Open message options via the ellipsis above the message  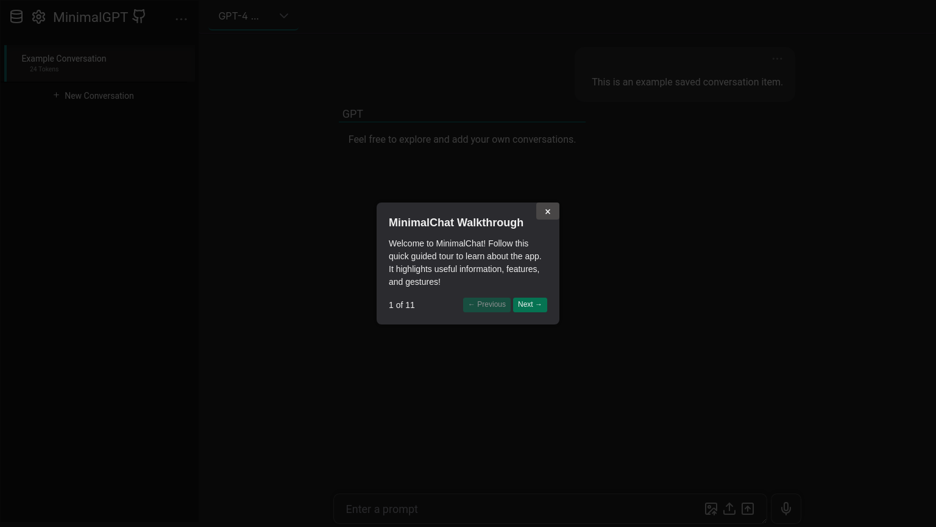point(778,59)
